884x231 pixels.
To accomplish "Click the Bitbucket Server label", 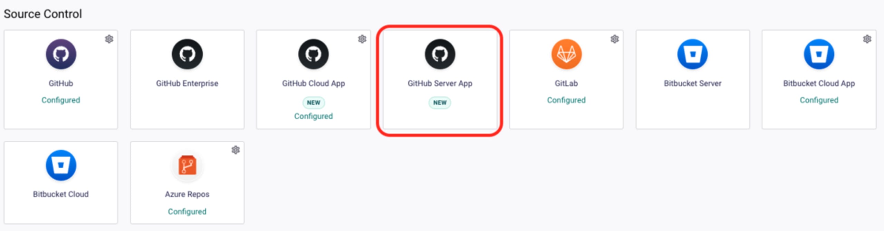I will (693, 83).
